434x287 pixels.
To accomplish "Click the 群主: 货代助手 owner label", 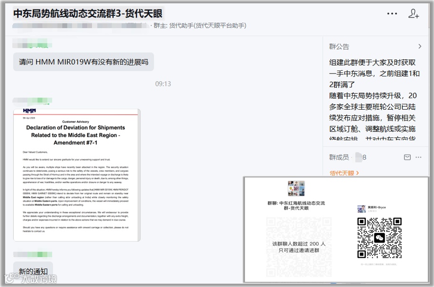I will pyautogui.click(x=200, y=26).
